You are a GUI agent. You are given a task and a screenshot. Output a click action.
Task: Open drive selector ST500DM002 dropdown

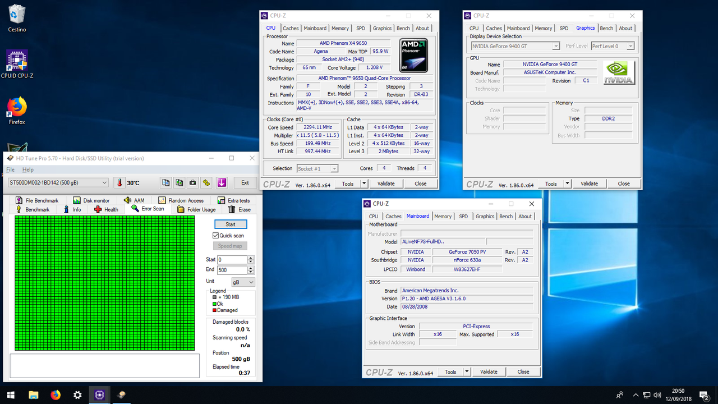tap(58, 182)
